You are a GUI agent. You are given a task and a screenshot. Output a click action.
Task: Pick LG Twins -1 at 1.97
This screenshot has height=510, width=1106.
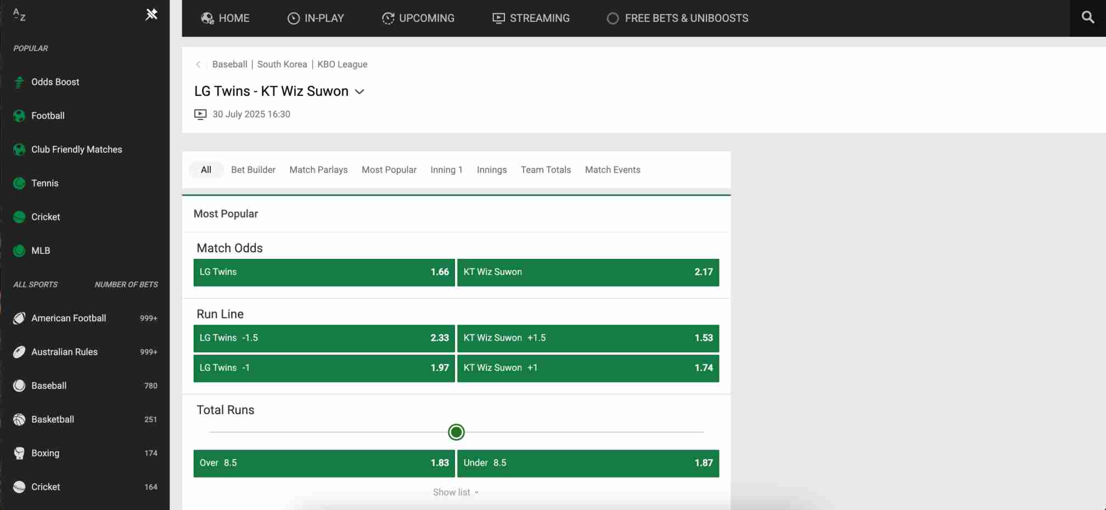pyautogui.click(x=324, y=369)
